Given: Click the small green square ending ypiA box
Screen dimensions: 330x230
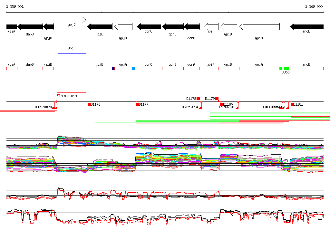Looking at the screenshot, I should coord(281,68).
